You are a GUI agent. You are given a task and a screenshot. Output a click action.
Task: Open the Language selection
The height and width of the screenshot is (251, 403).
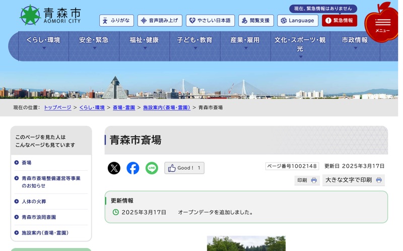298,21
